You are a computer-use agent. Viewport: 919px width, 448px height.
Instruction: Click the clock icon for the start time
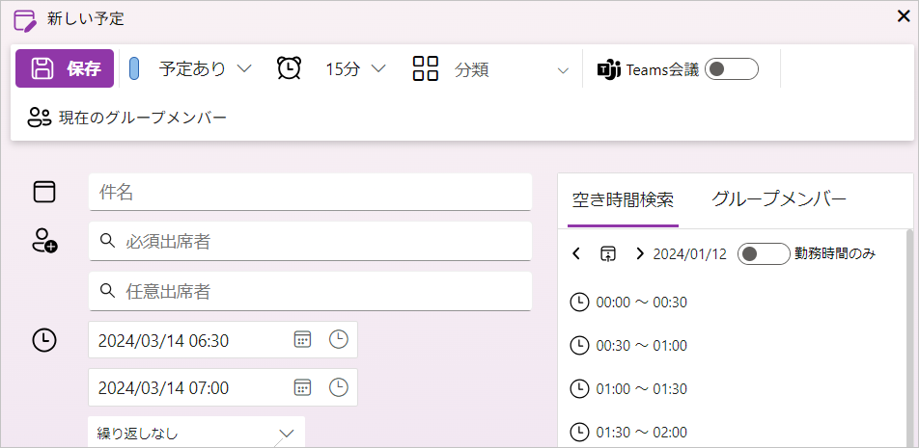coord(338,339)
